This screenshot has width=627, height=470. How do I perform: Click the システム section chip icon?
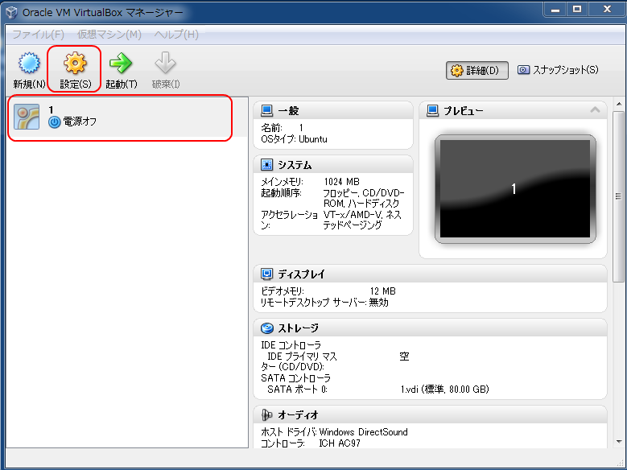click(x=266, y=164)
